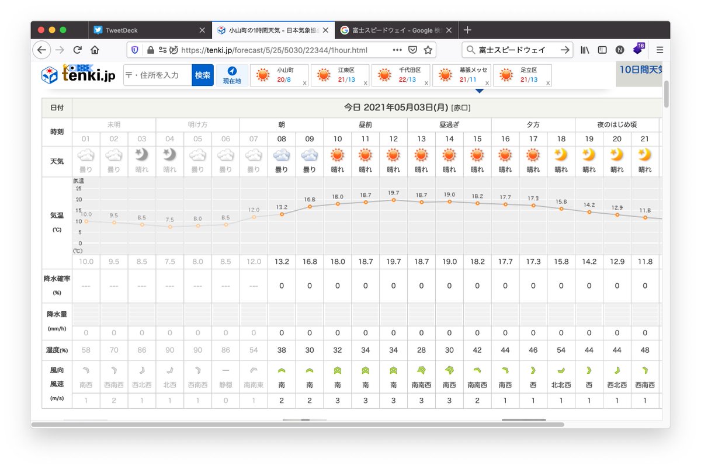Click the sunny icon for 14時
This screenshot has width=701, height=469.
pyautogui.click(x=449, y=155)
